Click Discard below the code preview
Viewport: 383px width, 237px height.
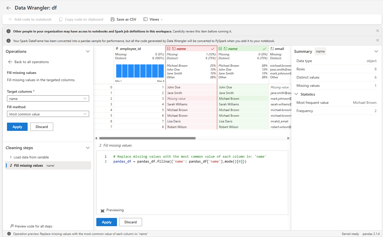pos(130,222)
